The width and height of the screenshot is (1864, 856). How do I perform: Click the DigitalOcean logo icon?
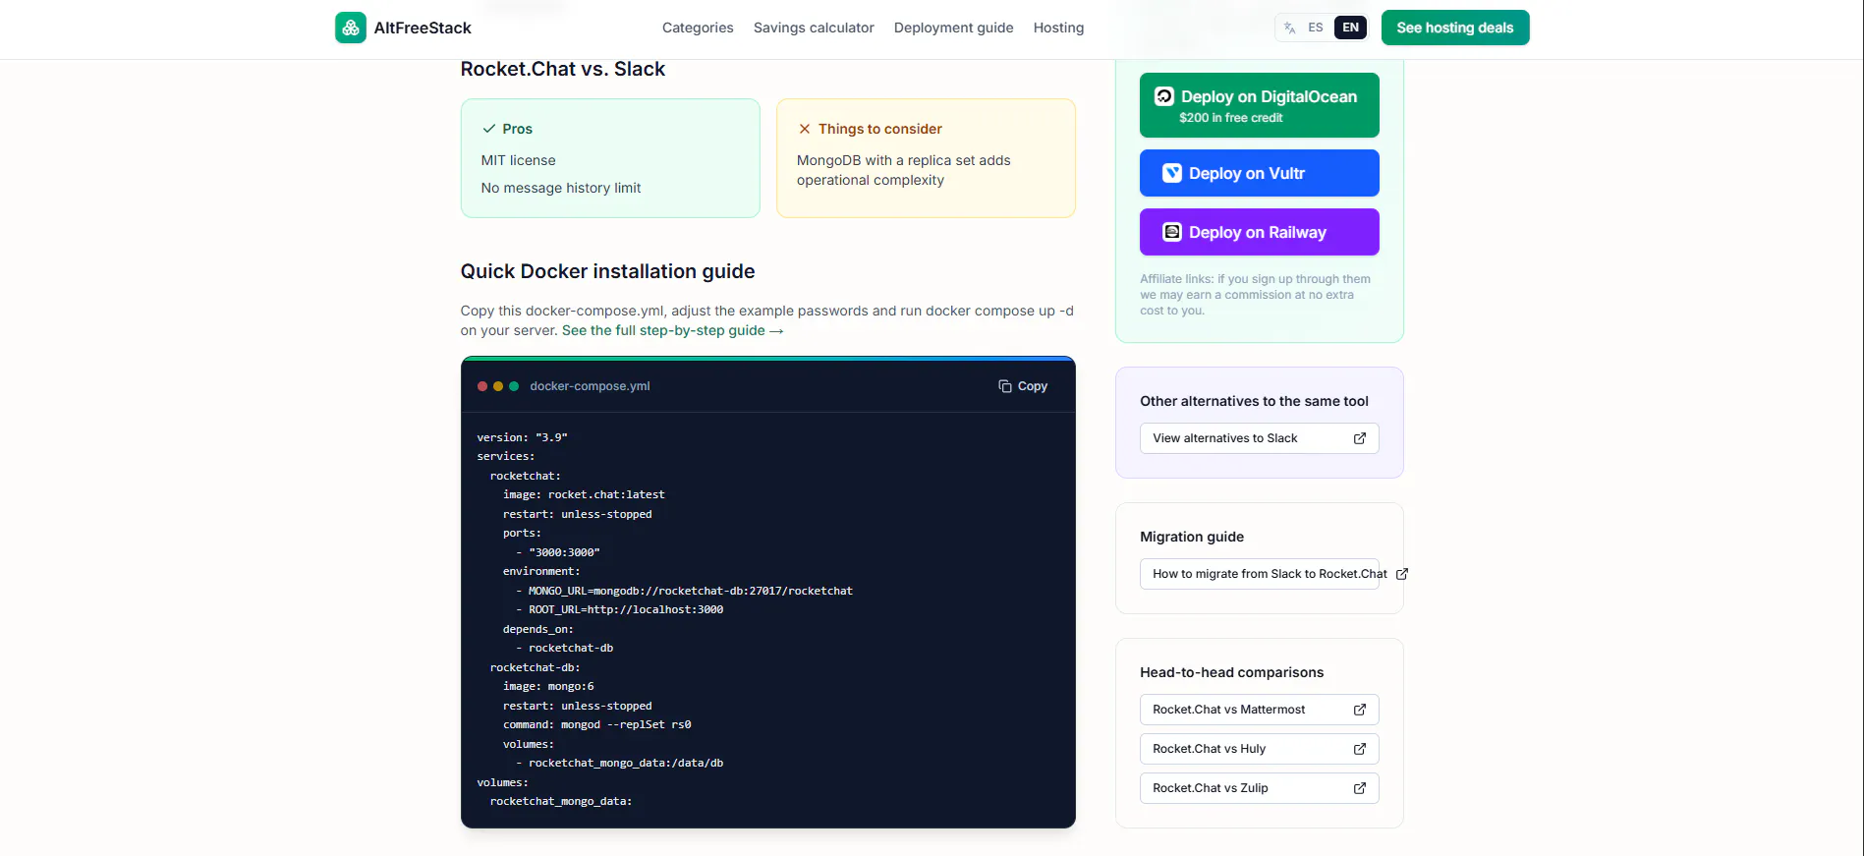coord(1164,96)
